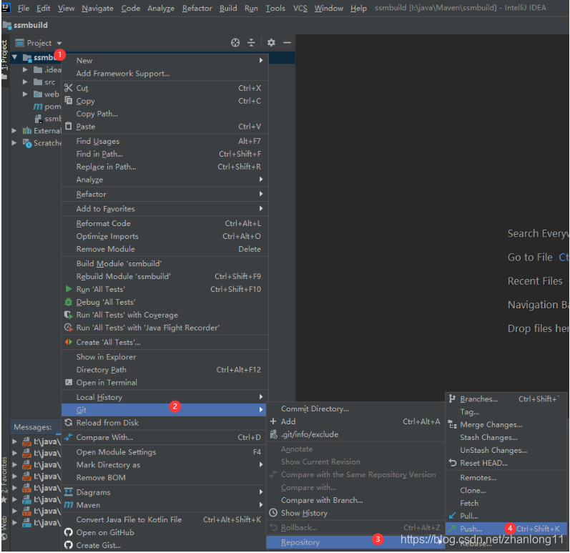The width and height of the screenshot is (570, 553).
Task: Click the plus icon next to Add
Action: (273, 421)
